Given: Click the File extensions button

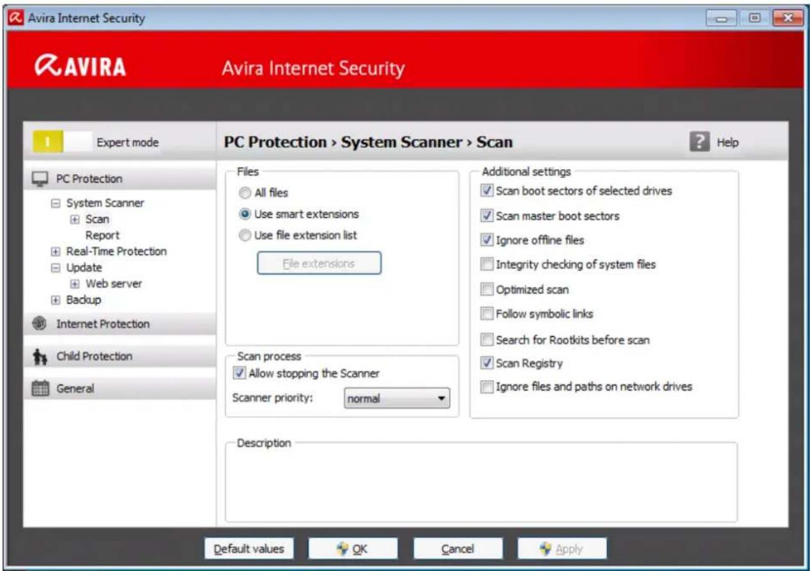Looking at the screenshot, I should click(x=319, y=263).
